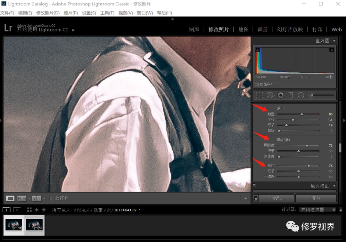
Task: Click the 修改照片 module tab
Action: click(x=219, y=29)
